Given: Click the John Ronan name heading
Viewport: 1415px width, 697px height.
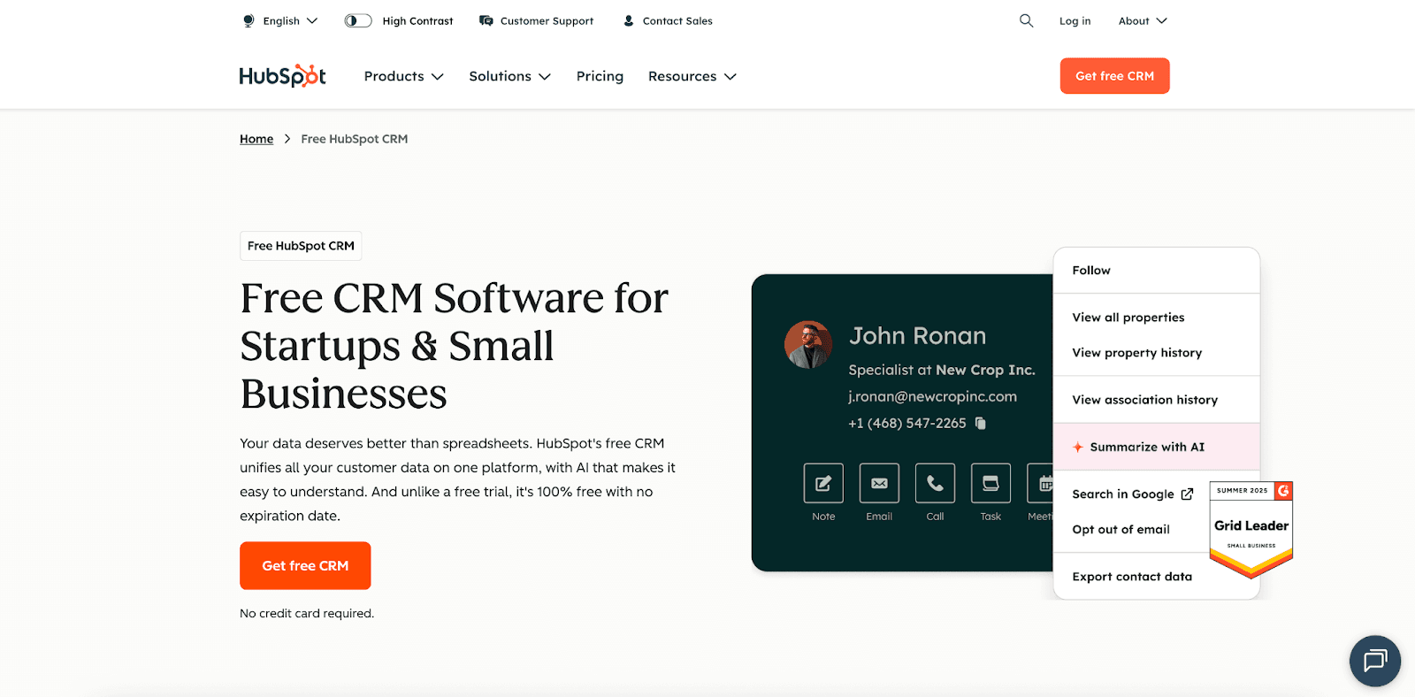Looking at the screenshot, I should 917,336.
